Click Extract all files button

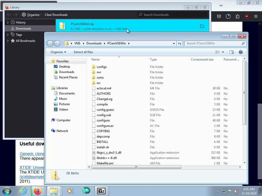(83, 52)
